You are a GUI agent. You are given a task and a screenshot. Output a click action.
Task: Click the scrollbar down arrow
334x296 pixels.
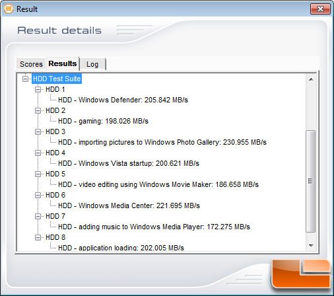pyautogui.click(x=311, y=245)
